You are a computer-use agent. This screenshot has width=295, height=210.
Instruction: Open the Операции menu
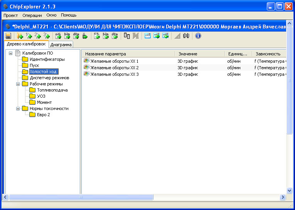coord(32,15)
